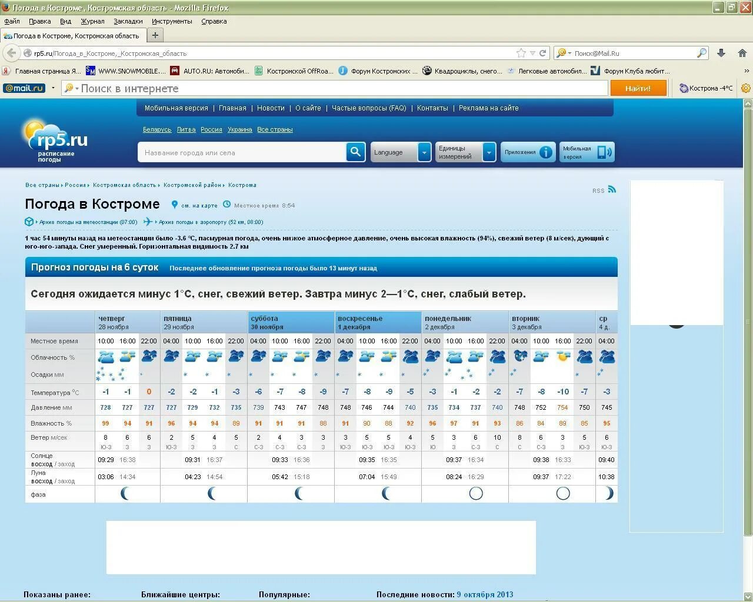Viewport: 753px width, 602px height.
Task: Open rp5.ru logo home link
Action: (56, 141)
